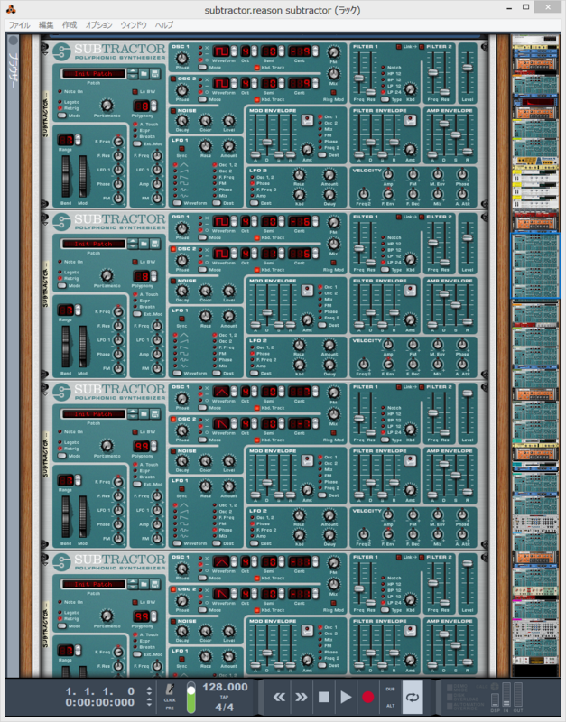The width and height of the screenshot is (566, 722).
Task: Toggle the metronome Click icon in transport
Action: pos(170,690)
